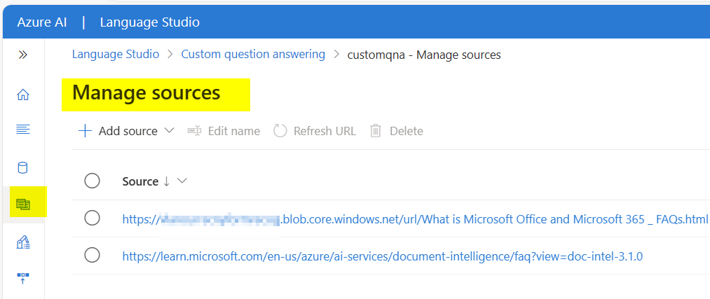Open the highlighted Manage sources sidebar icon

pos(23,204)
